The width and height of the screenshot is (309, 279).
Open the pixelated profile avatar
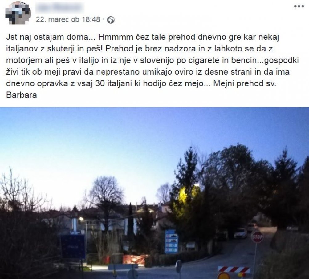pos(18,13)
